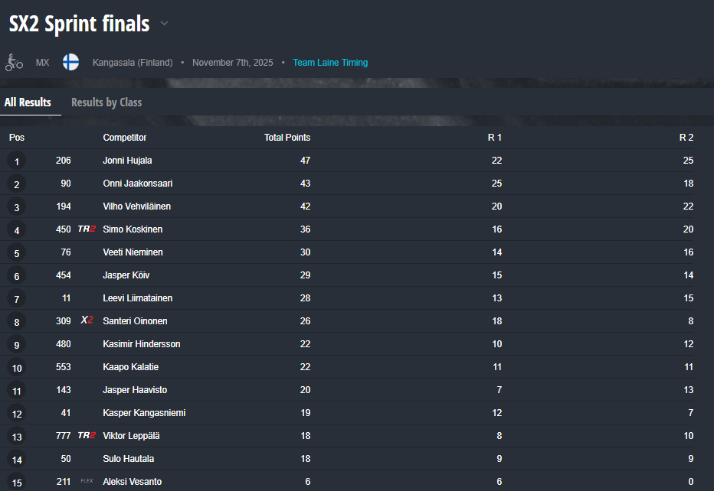The width and height of the screenshot is (714, 491).
Task: Expand the SX2 Sprint finals dropdown arrow
Action: pos(164,24)
